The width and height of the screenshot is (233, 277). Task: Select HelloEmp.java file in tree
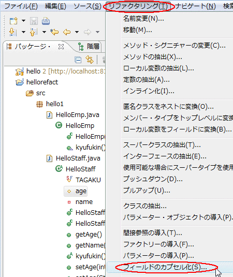(73, 115)
